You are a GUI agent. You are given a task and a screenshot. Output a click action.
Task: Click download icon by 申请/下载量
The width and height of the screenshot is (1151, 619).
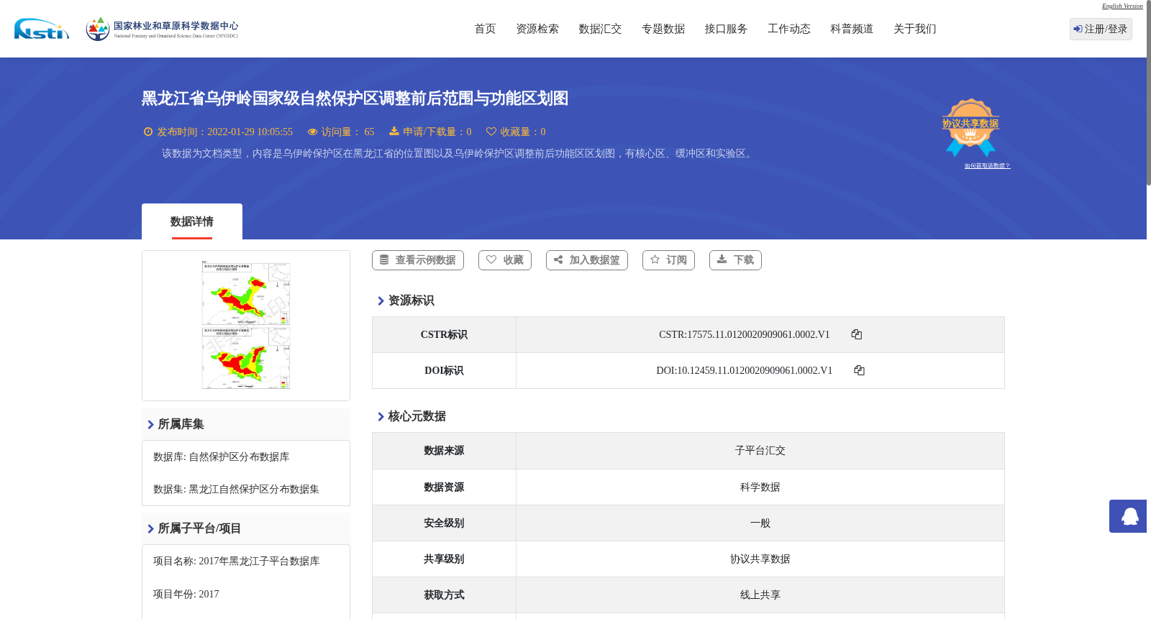pos(394,132)
